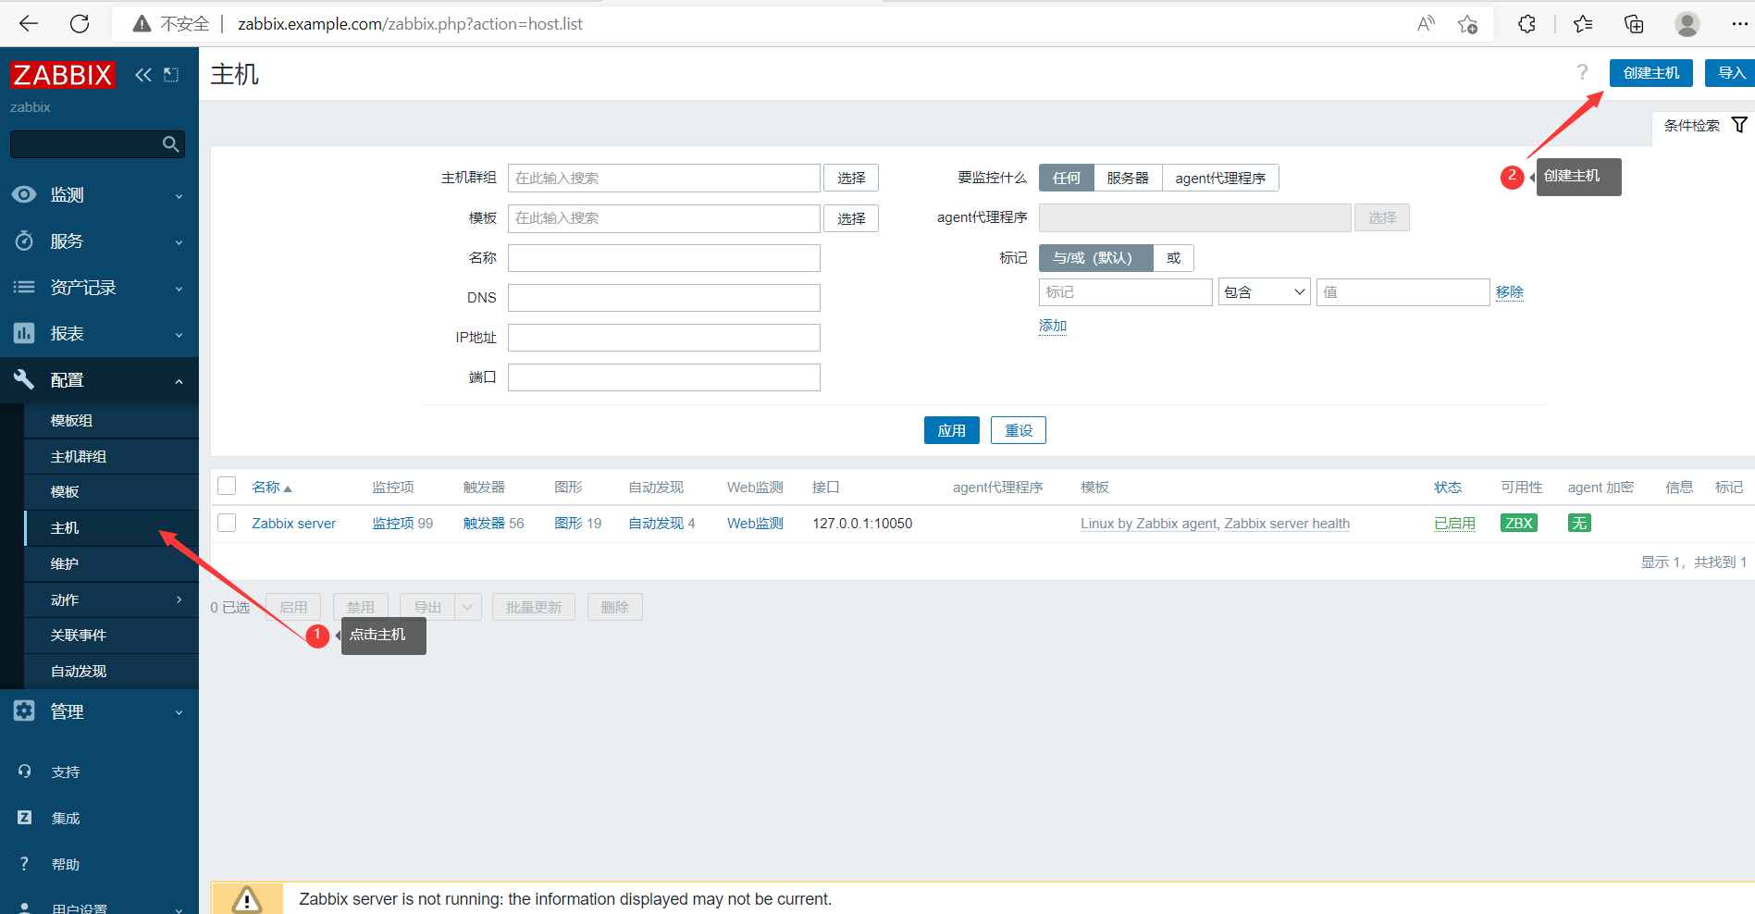Focus the 主机群组 search field
Viewport: 1755px width, 914px height.
pos(664,178)
